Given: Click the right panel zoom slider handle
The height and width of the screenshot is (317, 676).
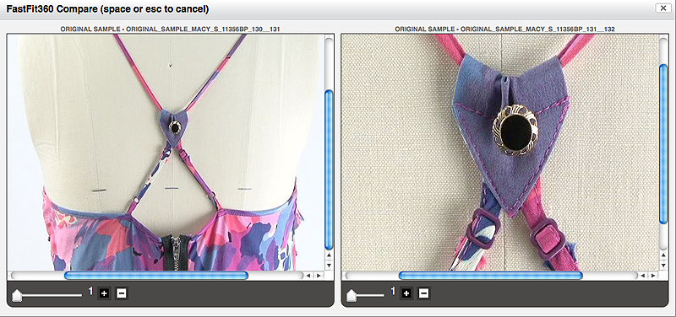Looking at the screenshot, I should pyautogui.click(x=352, y=295).
